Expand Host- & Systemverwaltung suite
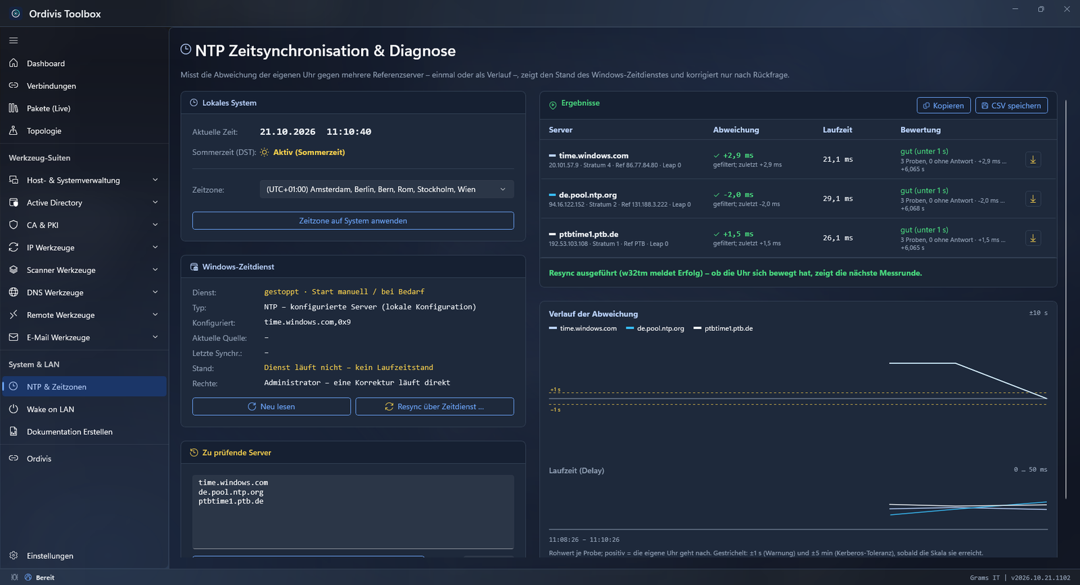This screenshot has height=585, width=1080. pos(84,180)
